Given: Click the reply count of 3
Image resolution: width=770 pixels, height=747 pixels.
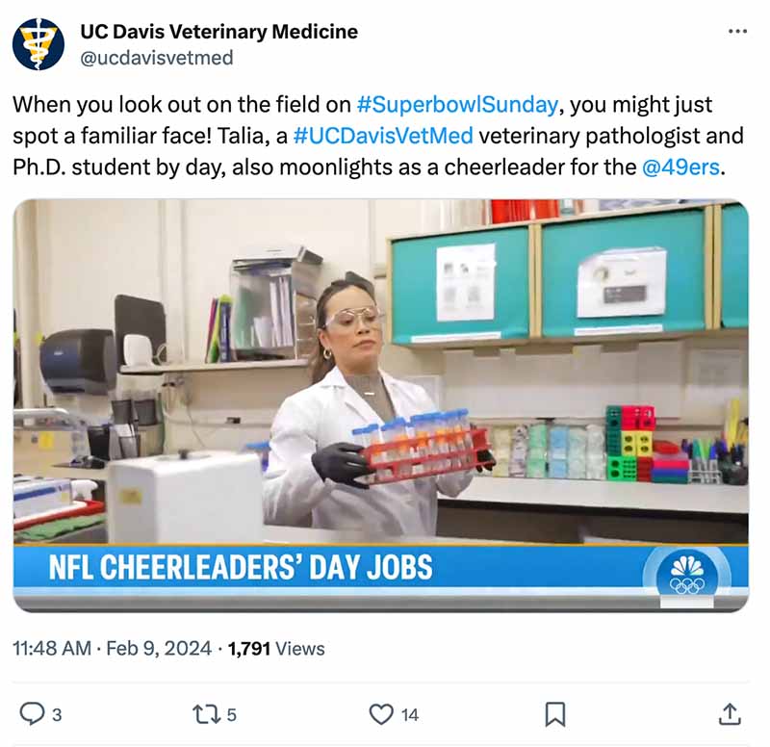Looking at the screenshot, I should point(59,713).
